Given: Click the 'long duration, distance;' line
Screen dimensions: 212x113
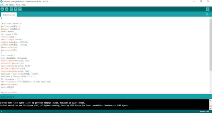Looking at the screenshot, I should tap(14, 58).
